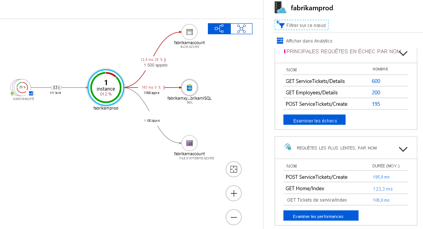Collapse the Principales requêtes en échec panel
The width and height of the screenshot is (423, 229).
[403, 53]
